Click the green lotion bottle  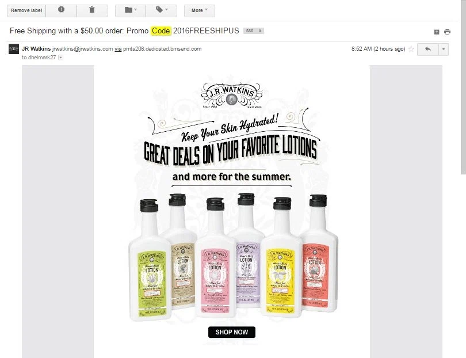tap(151, 260)
